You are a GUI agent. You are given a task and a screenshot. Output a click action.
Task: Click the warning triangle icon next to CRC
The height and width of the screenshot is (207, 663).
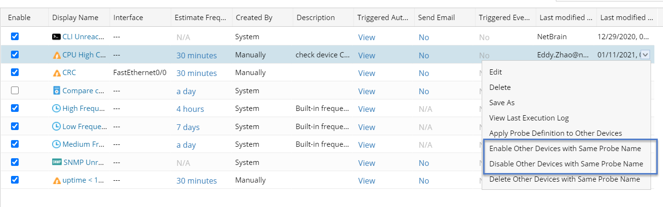[56, 73]
